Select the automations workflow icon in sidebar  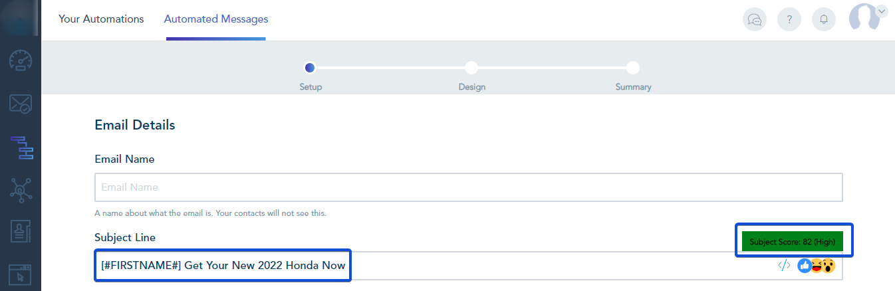21,147
